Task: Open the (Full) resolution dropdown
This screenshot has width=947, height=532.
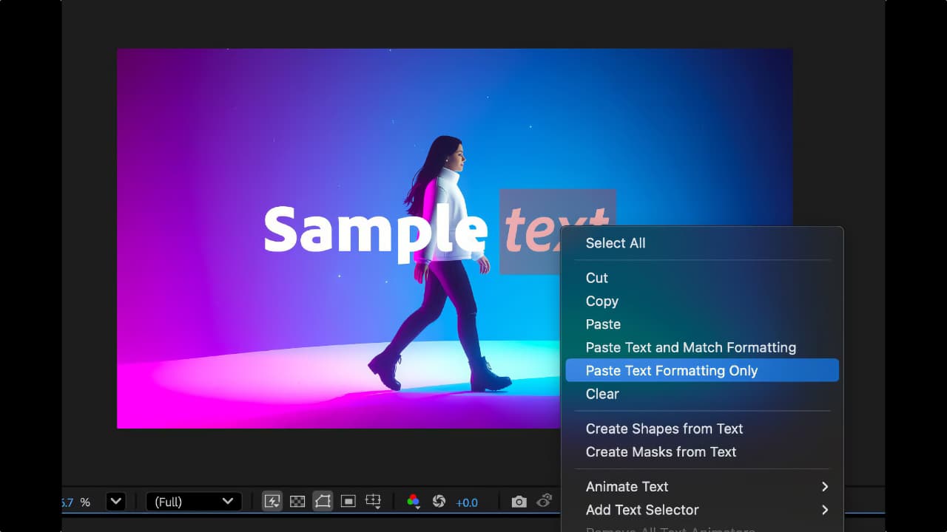Action: 194,502
